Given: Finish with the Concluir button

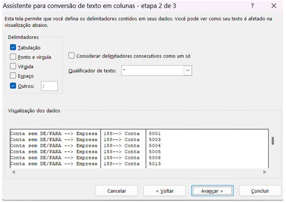Looking at the screenshot, I should pyautogui.click(x=260, y=191).
